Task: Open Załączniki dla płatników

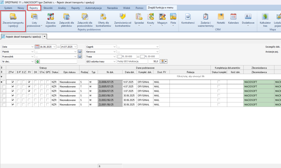Action: [66, 20]
